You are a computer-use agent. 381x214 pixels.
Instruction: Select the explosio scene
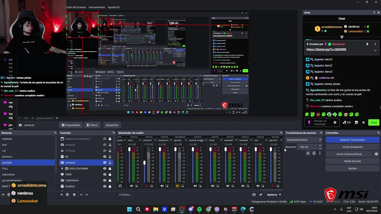pyautogui.click(x=28, y=139)
